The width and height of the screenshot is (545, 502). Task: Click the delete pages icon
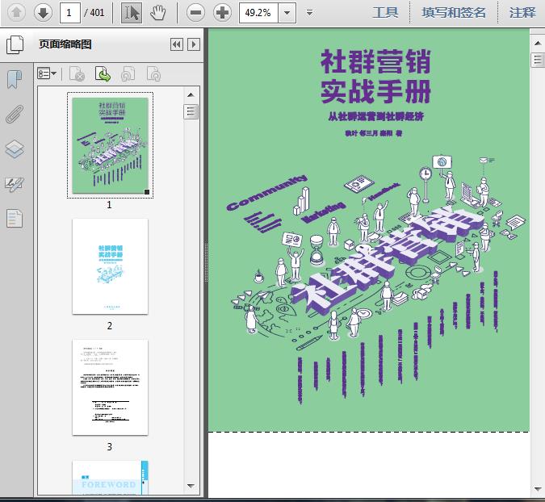[78, 73]
